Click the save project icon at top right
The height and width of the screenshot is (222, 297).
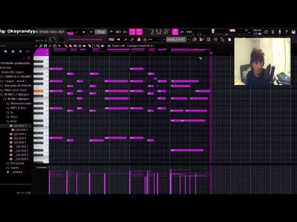[x=293, y=32]
